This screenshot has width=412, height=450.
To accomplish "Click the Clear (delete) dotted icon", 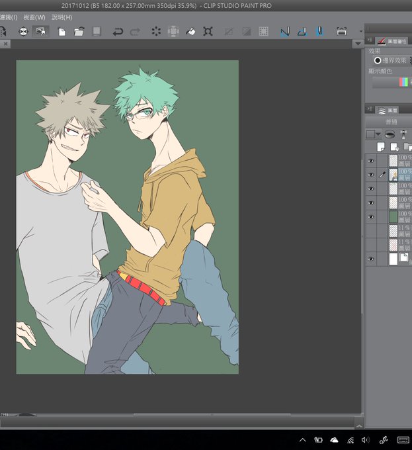I will click(x=156, y=31).
